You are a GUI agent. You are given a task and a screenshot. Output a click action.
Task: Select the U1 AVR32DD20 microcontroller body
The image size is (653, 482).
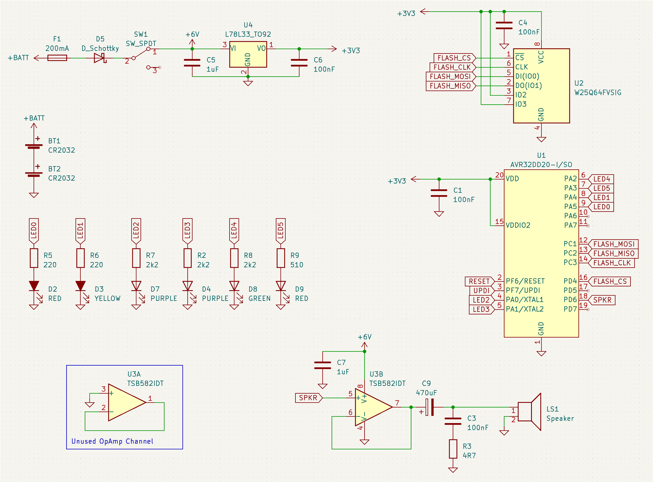541,253
